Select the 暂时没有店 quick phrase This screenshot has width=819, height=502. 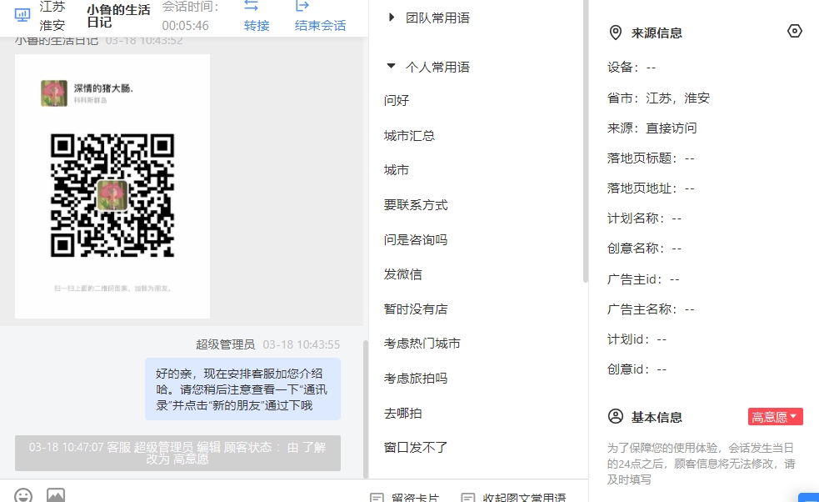(416, 309)
